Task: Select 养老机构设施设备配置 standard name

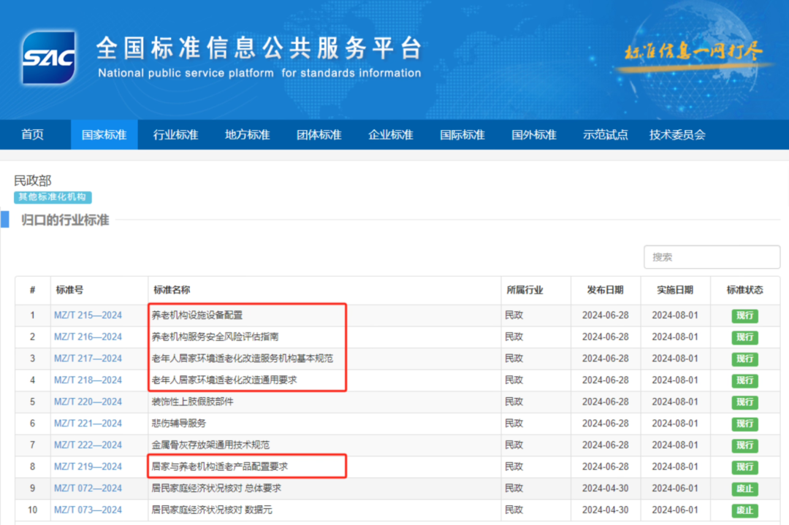Action: [x=197, y=315]
